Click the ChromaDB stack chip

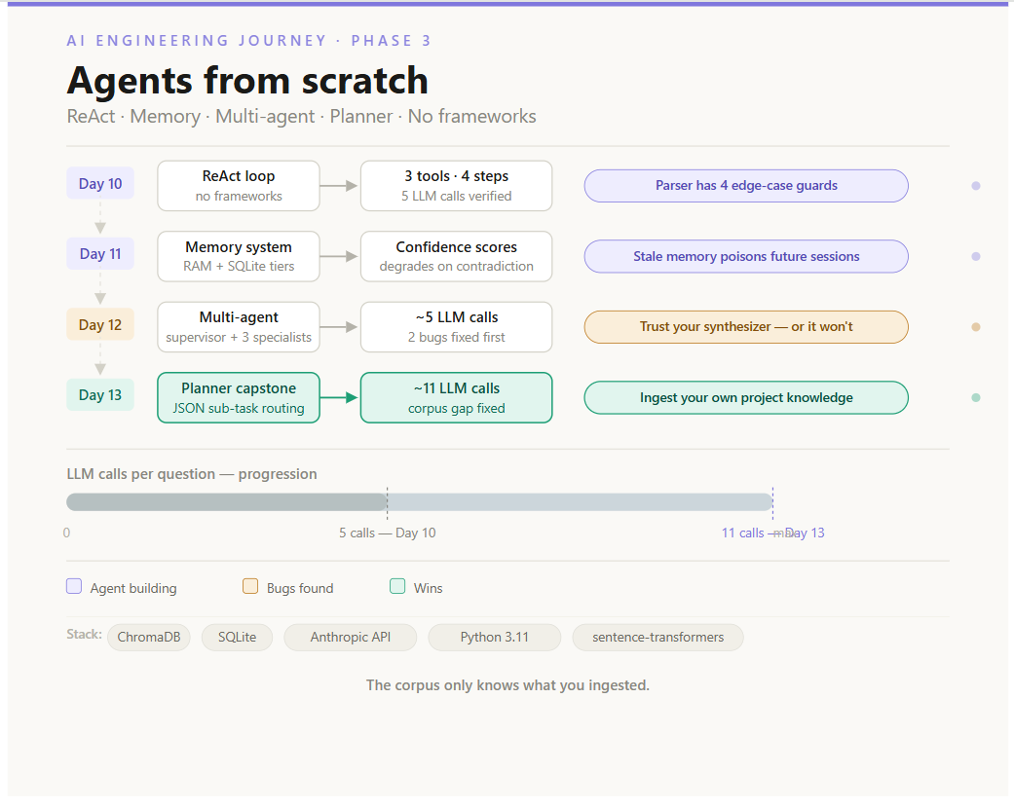149,637
